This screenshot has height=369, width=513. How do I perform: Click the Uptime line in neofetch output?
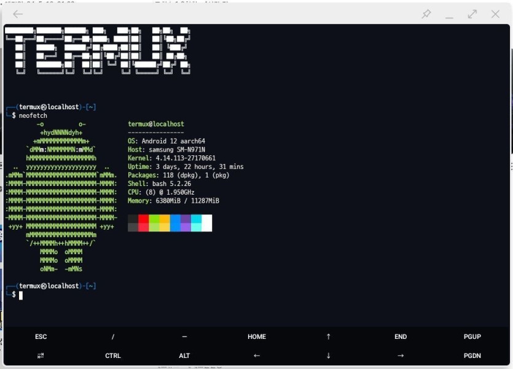186,166
